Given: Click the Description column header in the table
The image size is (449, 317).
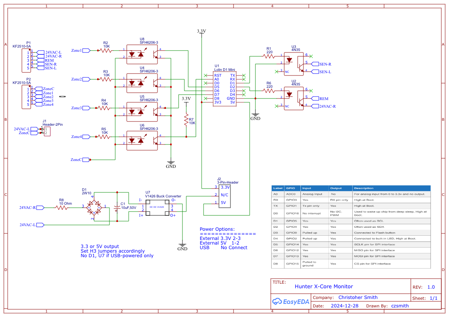Looking at the screenshot, I should (x=391, y=188).
